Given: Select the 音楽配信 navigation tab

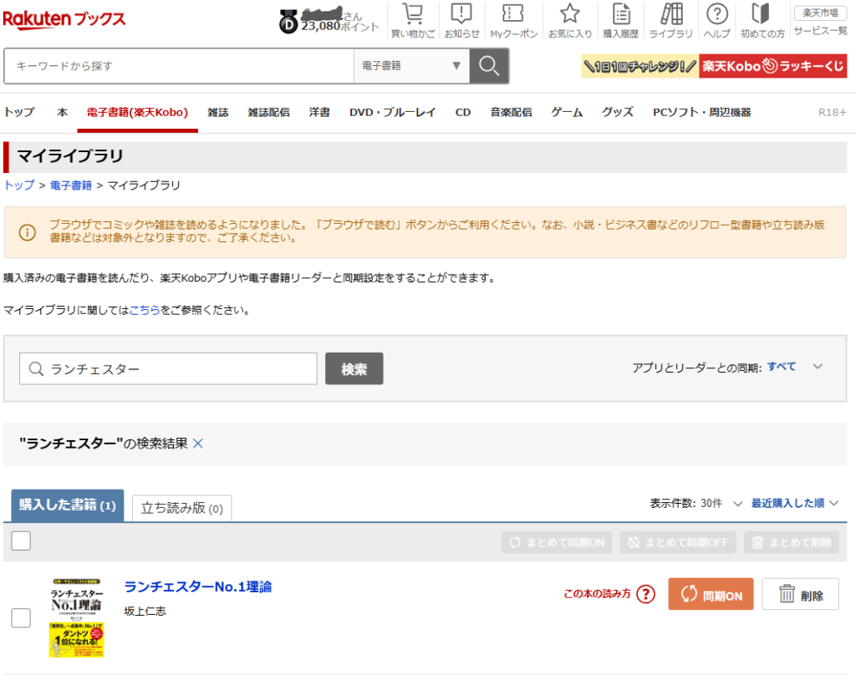Looking at the screenshot, I should [x=511, y=113].
